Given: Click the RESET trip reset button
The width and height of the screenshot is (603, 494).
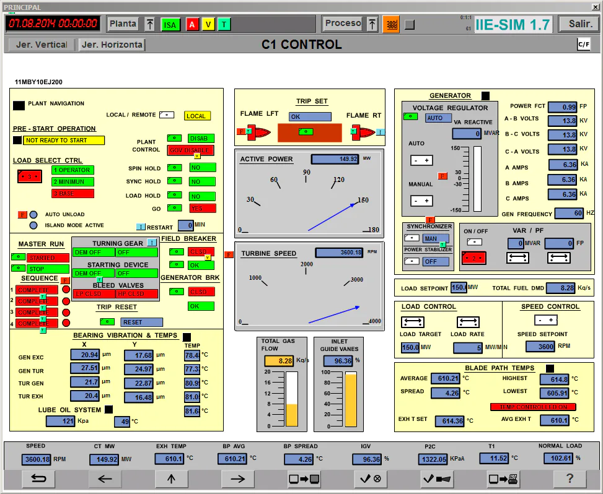Looking at the screenshot, I should pyautogui.click(x=141, y=322).
